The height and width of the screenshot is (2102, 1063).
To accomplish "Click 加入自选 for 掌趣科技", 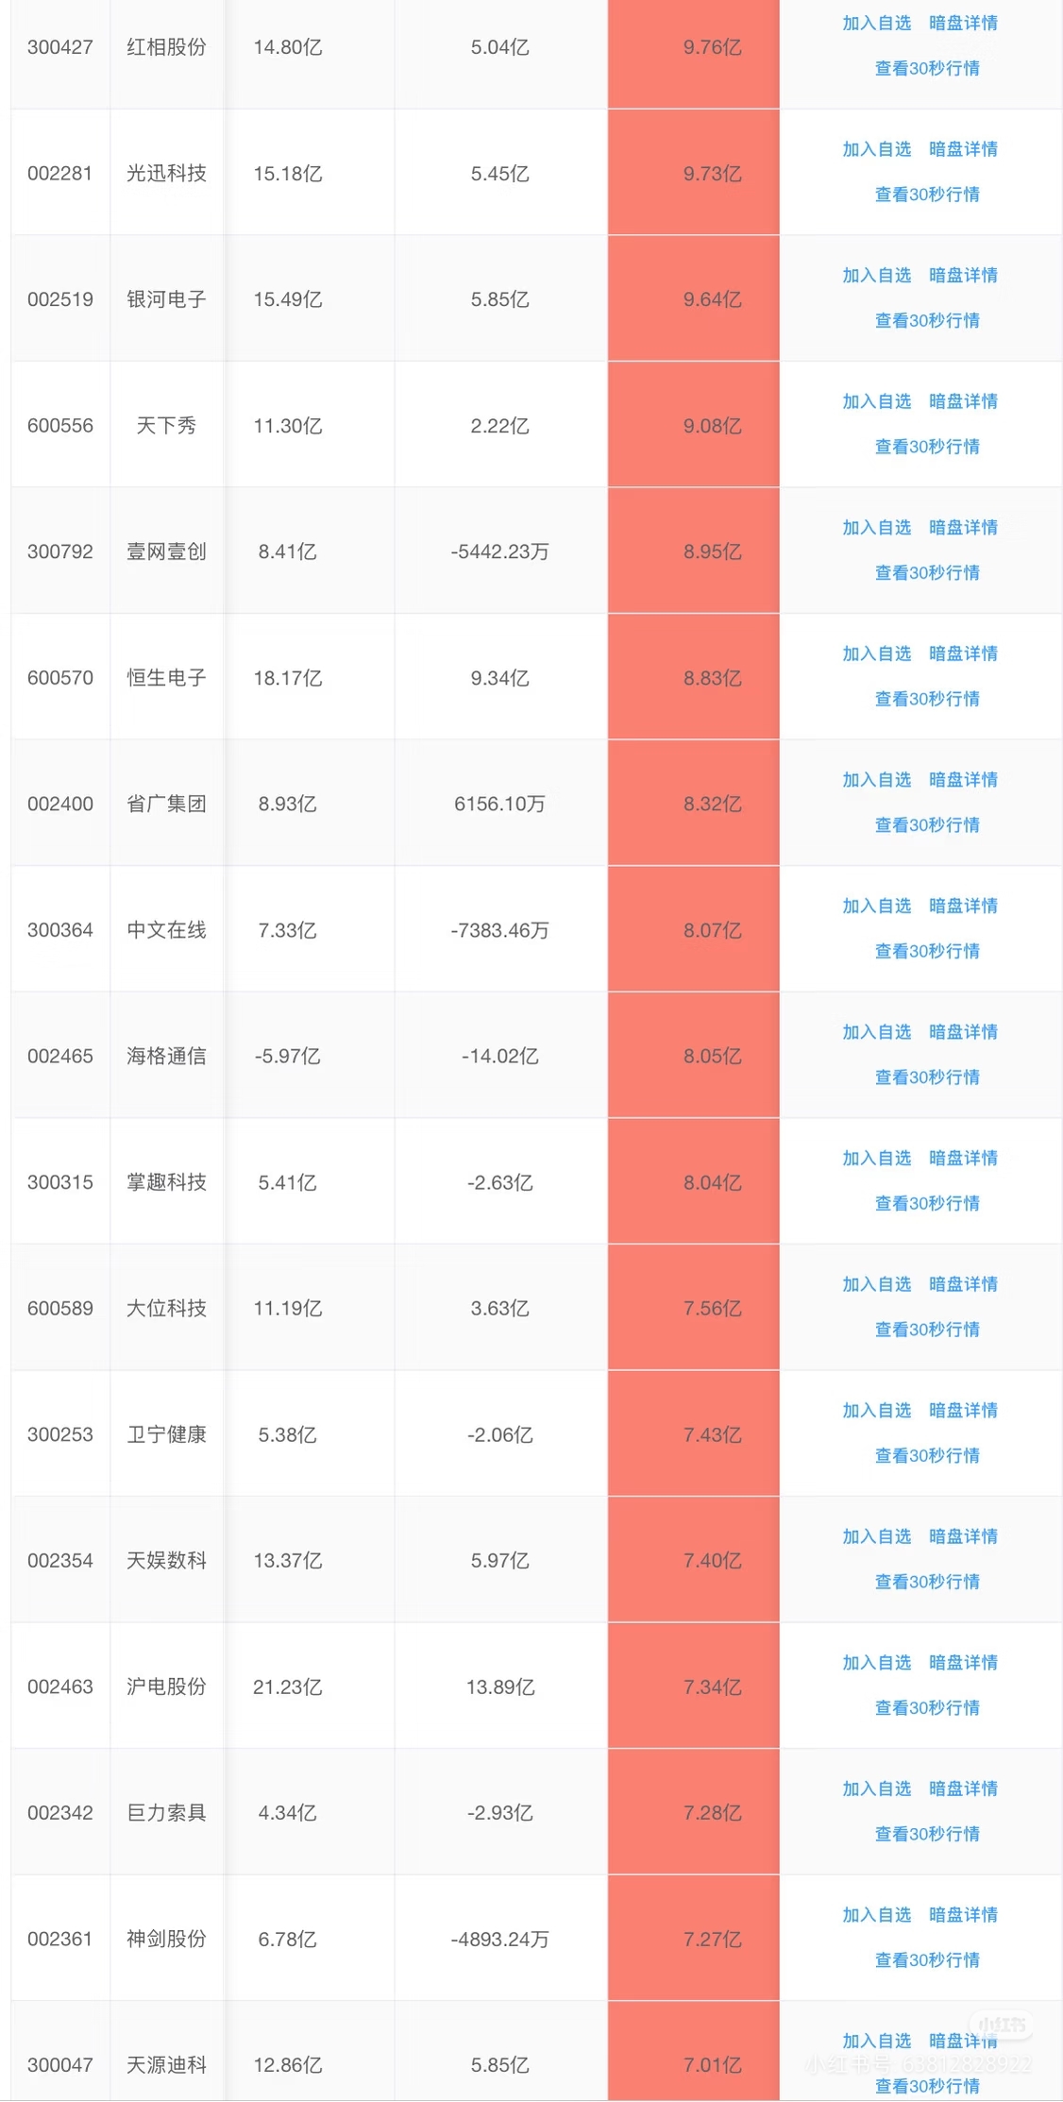I will tap(876, 1158).
